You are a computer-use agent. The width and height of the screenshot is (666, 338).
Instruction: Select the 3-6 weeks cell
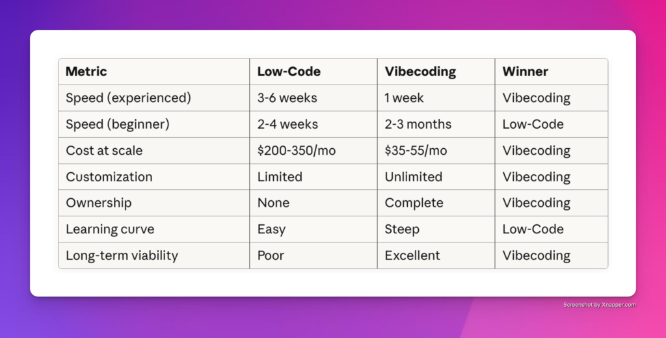click(x=287, y=98)
